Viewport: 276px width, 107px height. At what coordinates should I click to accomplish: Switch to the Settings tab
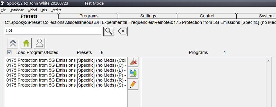pos(148,16)
